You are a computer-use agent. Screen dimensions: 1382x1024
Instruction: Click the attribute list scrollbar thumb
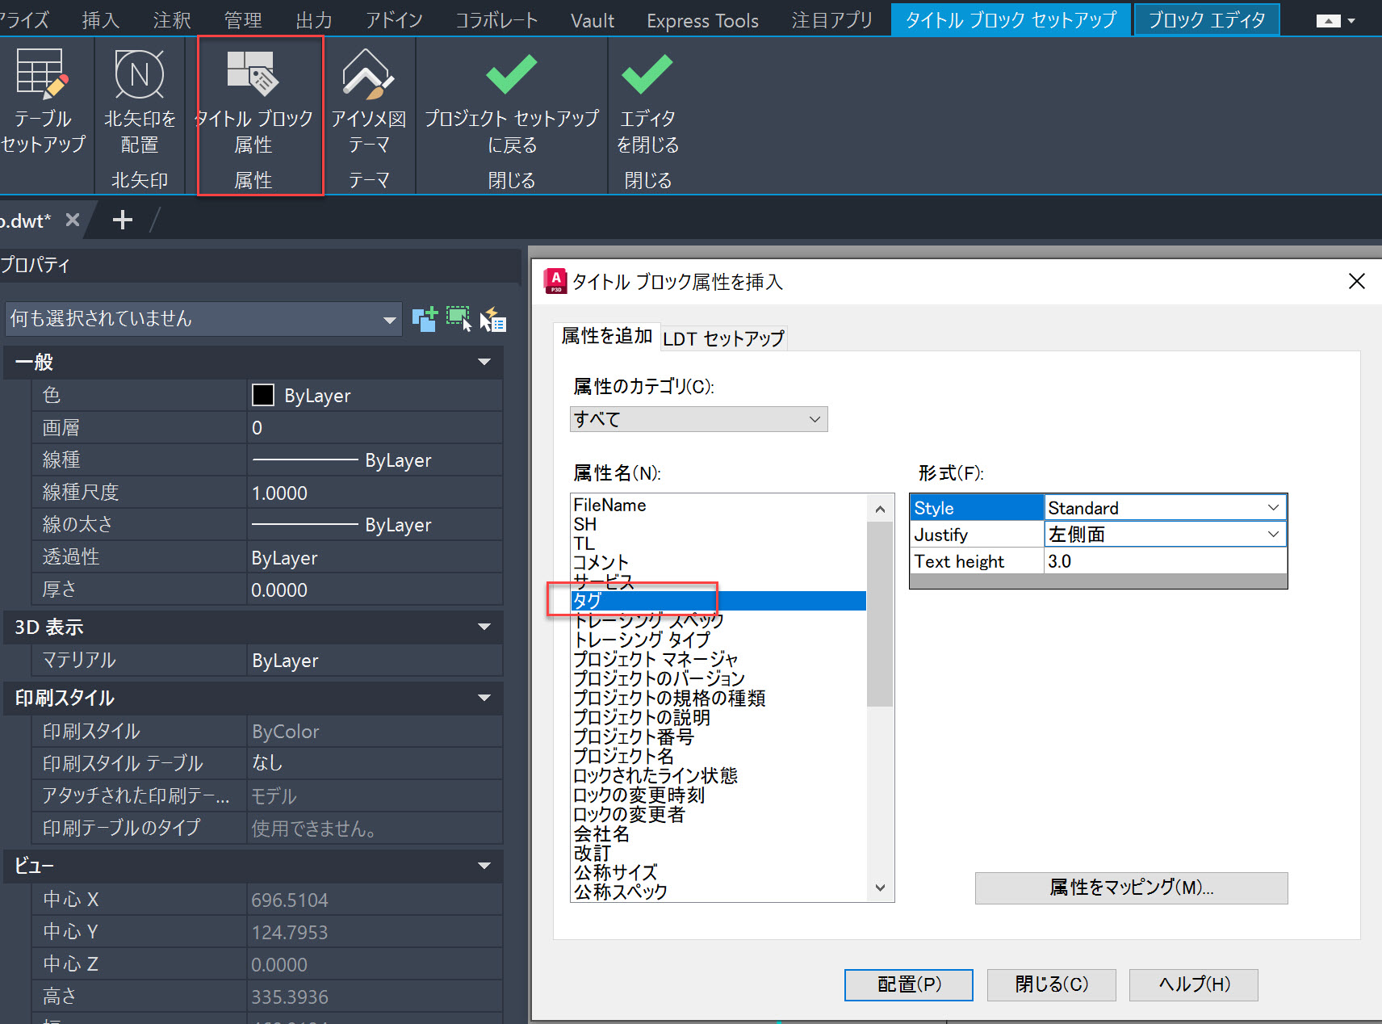880,614
